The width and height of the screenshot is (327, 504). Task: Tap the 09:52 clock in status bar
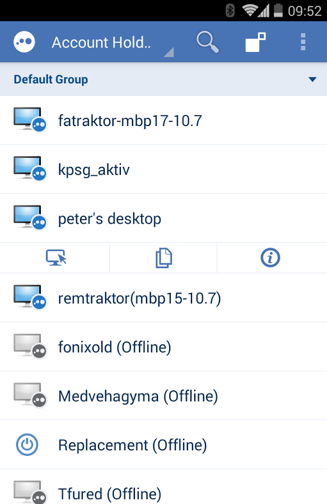coord(305,11)
